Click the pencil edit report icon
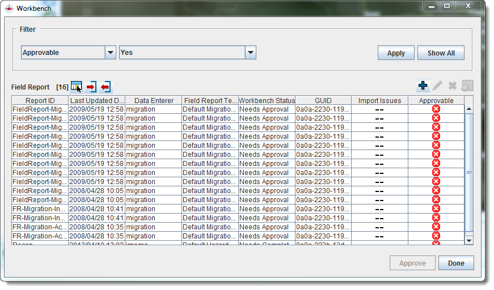This screenshot has height=290, width=494. [438, 86]
